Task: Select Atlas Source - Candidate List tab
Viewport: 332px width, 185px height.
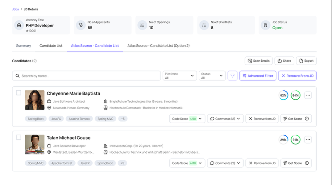Action: click(x=95, y=46)
